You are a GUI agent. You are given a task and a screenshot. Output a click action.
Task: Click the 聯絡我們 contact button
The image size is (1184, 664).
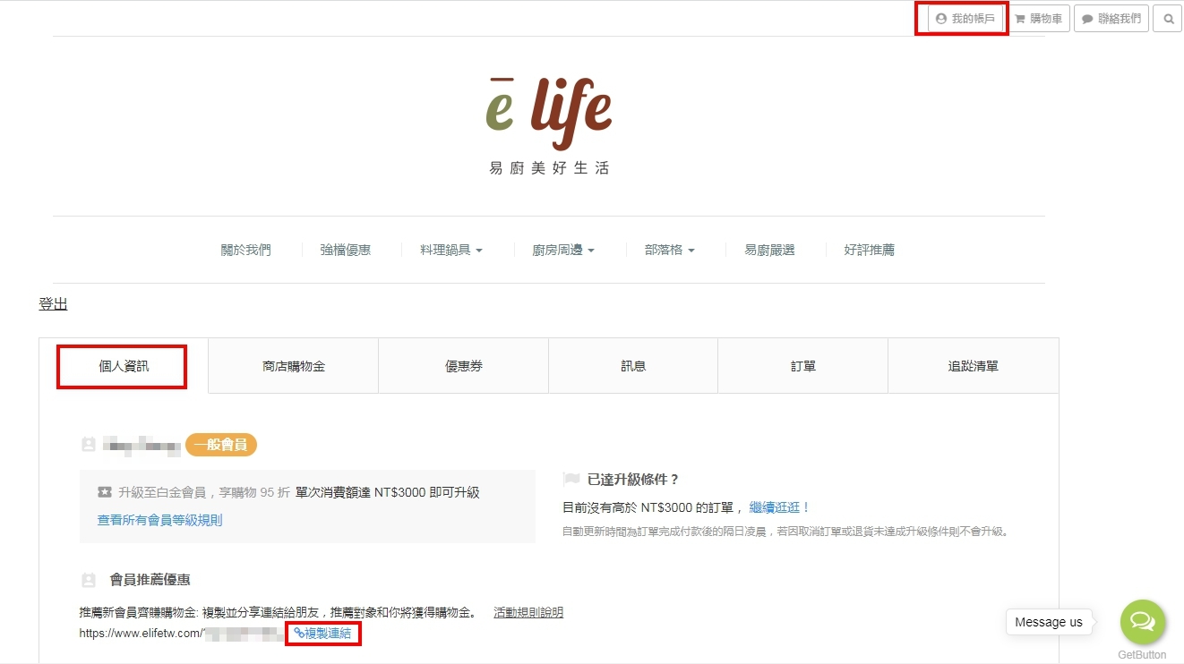[1111, 19]
